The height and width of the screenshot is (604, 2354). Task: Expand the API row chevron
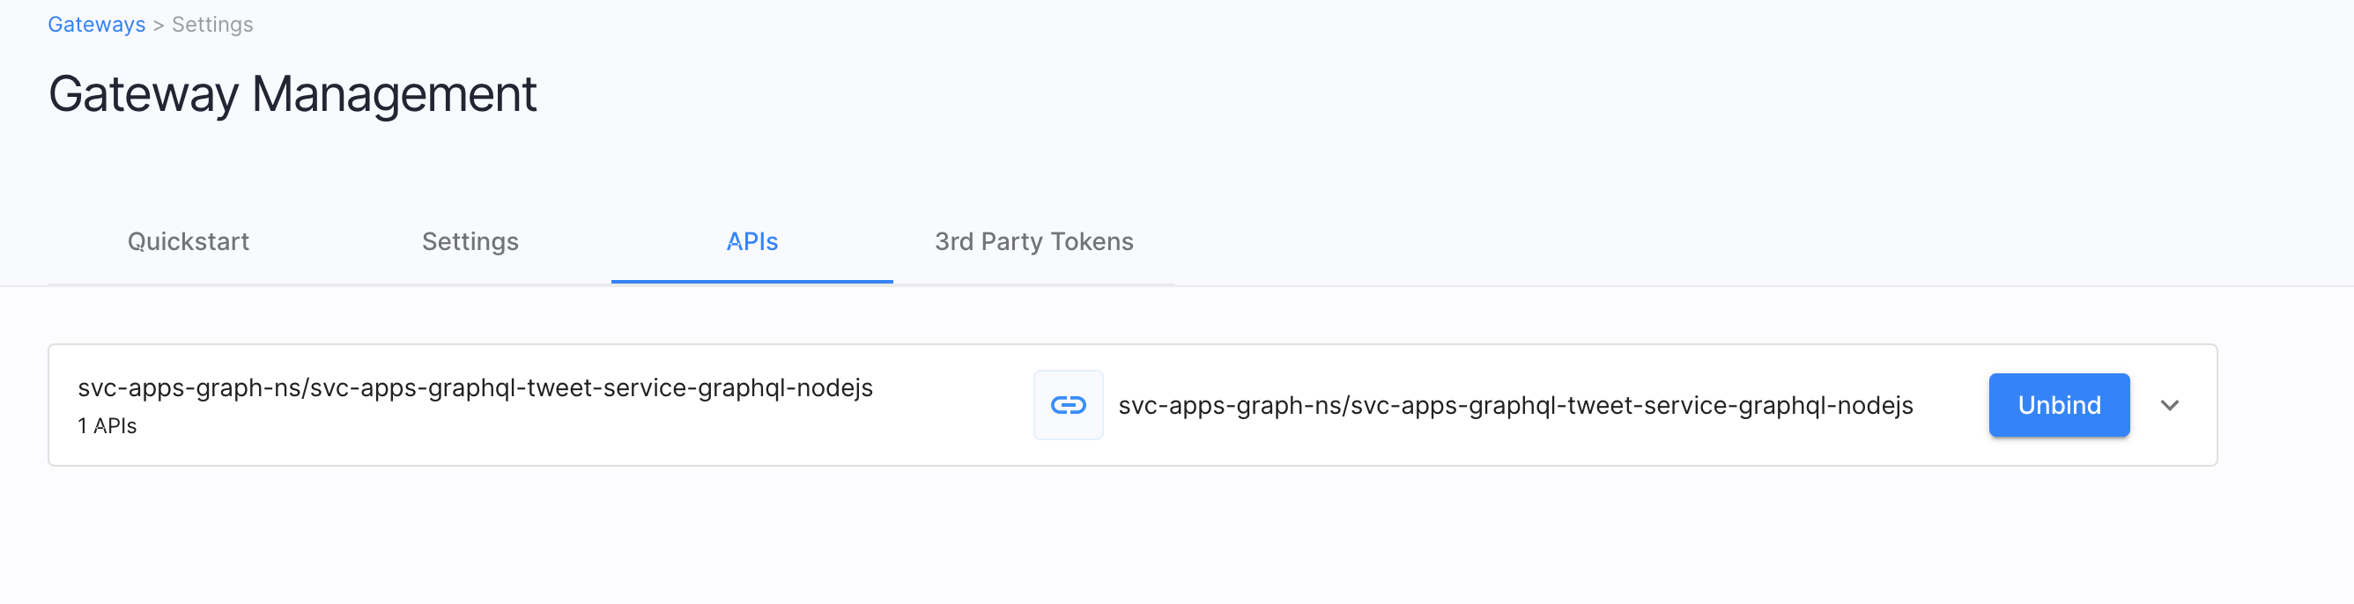pyautogui.click(x=2169, y=405)
